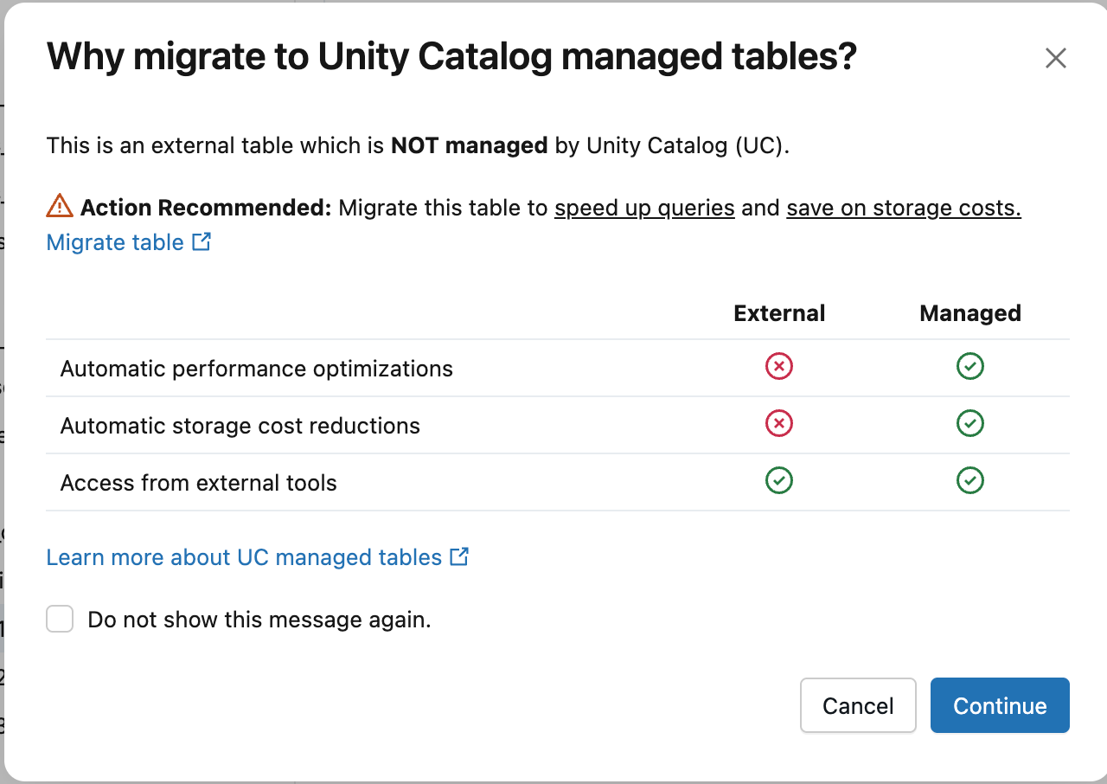Click external-link icon beside Migrate table
Viewport: 1107px width, 784px height.
tap(202, 242)
